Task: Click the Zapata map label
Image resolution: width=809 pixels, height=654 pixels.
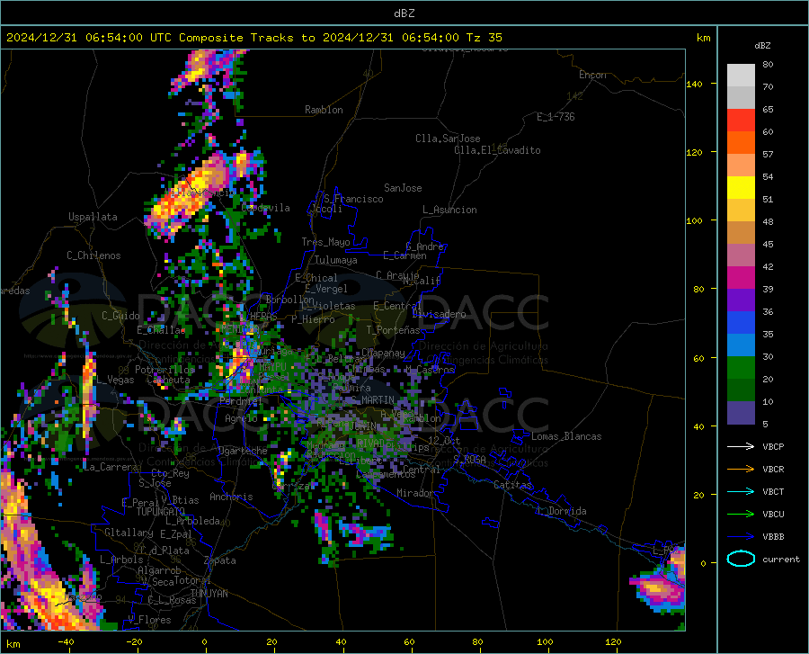Action: [x=220, y=560]
